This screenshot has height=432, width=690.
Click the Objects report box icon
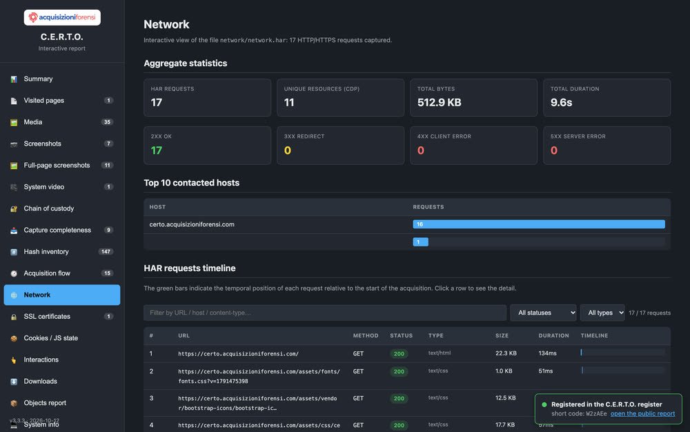pyautogui.click(x=14, y=403)
